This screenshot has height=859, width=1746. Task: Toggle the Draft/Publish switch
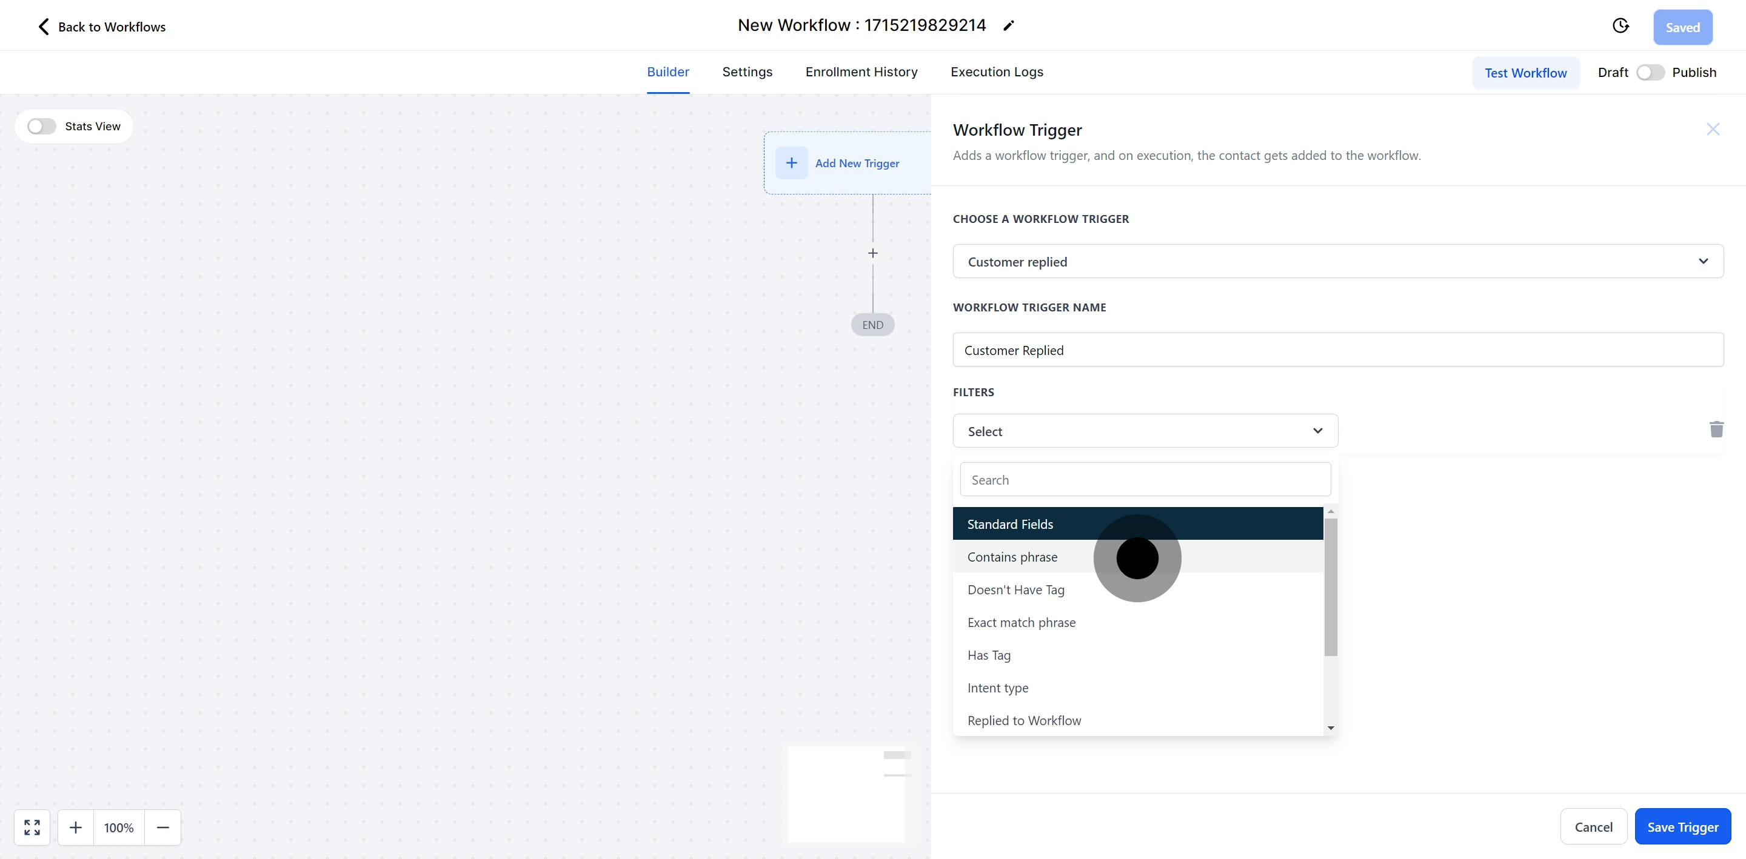click(1650, 73)
